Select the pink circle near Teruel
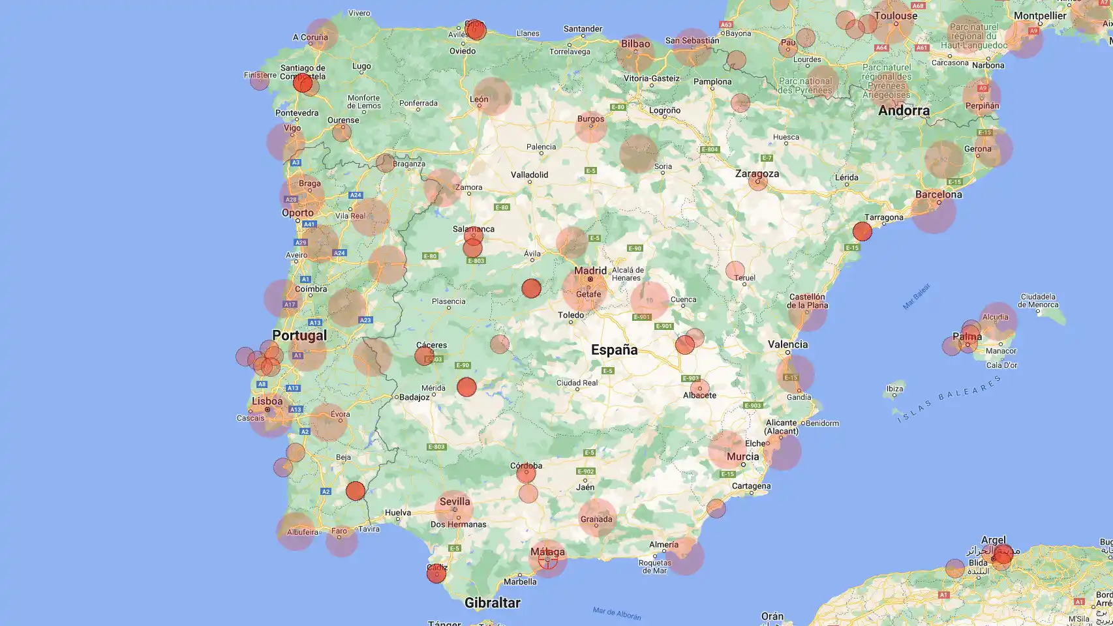The image size is (1113, 626). tap(735, 271)
